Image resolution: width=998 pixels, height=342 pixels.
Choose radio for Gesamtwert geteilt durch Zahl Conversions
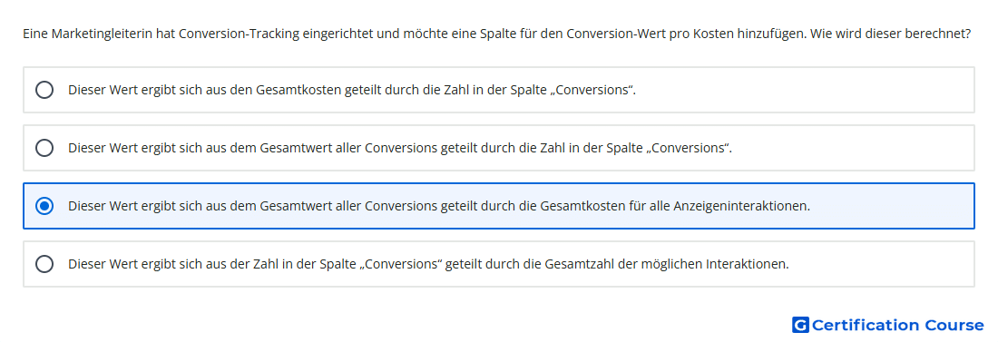coord(44,148)
